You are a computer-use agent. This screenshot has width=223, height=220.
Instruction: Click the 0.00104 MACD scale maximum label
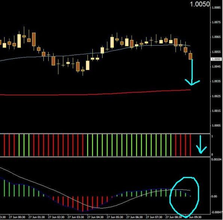point(216,159)
